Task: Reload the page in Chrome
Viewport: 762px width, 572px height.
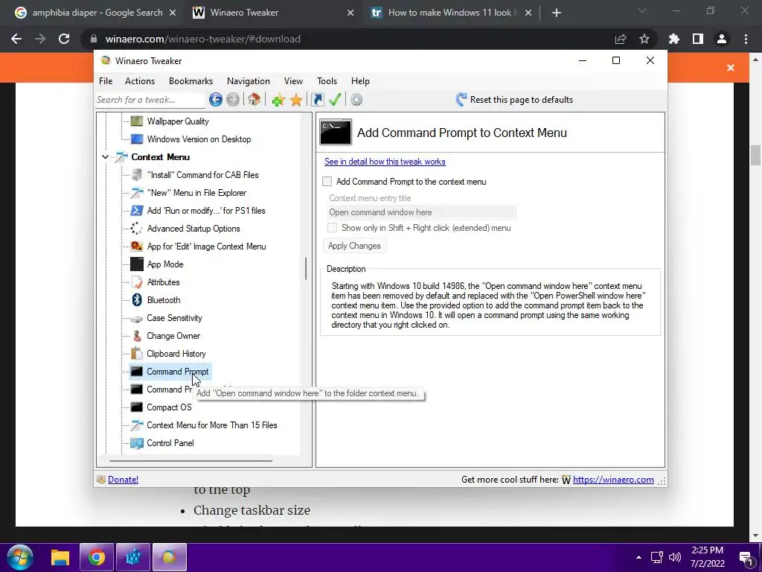Action: click(x=64, y=39)
